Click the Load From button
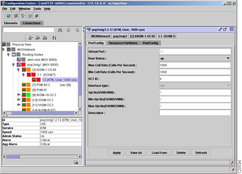Screen dimensions: 242x174 coord(159,153)
